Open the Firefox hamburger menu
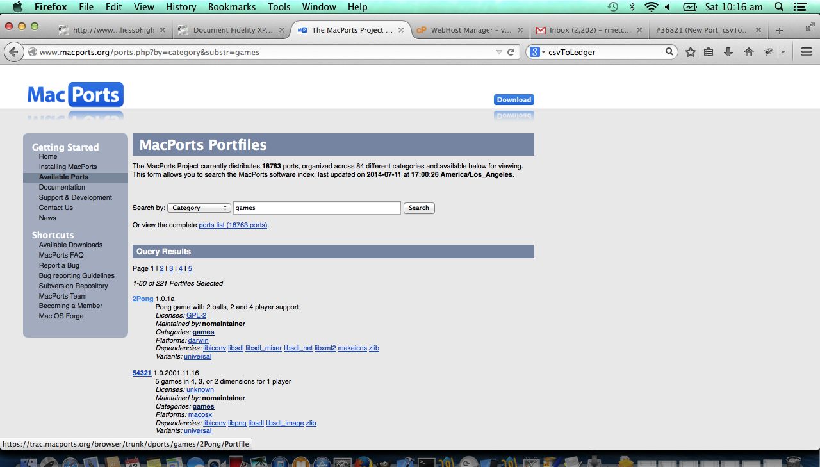This screenshot has width=820, height=467. point(807,52)
